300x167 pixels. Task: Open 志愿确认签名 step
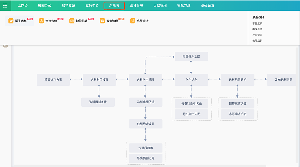(x=238, y=114)
